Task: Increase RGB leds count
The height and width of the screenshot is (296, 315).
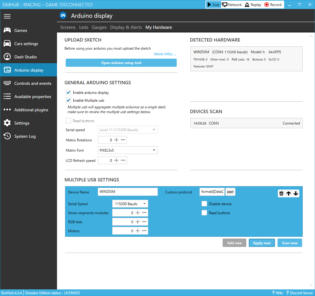Action: tap(138, 222)
